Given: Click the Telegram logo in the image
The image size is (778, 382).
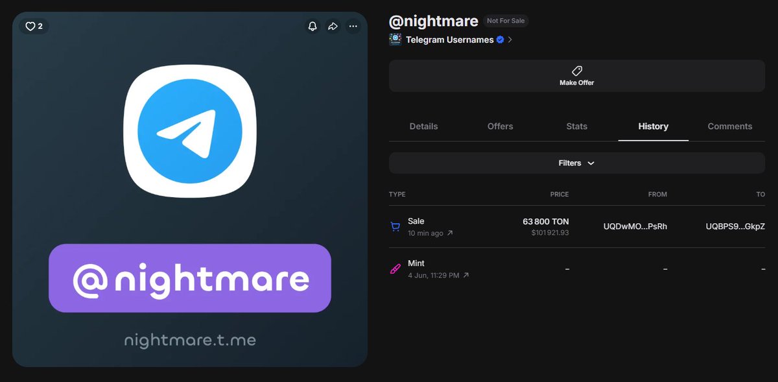Looking at the screenshot, I should tap(190, 132).
